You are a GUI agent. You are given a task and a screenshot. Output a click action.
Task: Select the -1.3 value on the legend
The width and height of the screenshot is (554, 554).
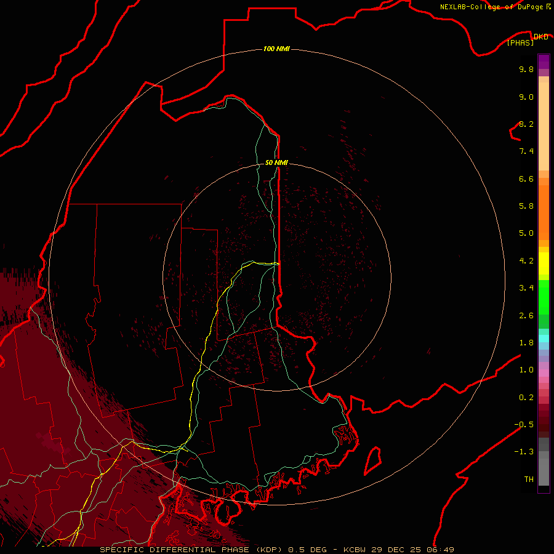(524, 452)
